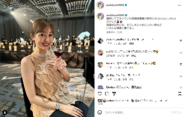Open the second commenter's avatar

pos(101,53)
